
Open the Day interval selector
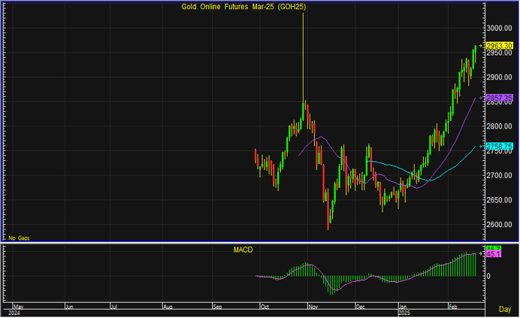pyautogui.click(x=505, y=309)
